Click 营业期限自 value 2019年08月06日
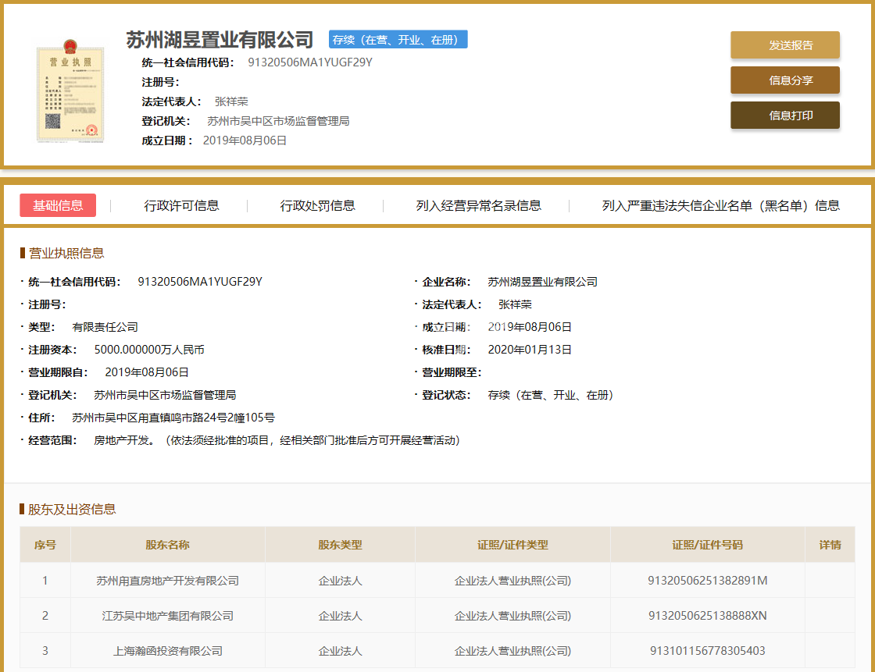Image resolution: width=875 pixels, height=672 pixels. (147, 372)
